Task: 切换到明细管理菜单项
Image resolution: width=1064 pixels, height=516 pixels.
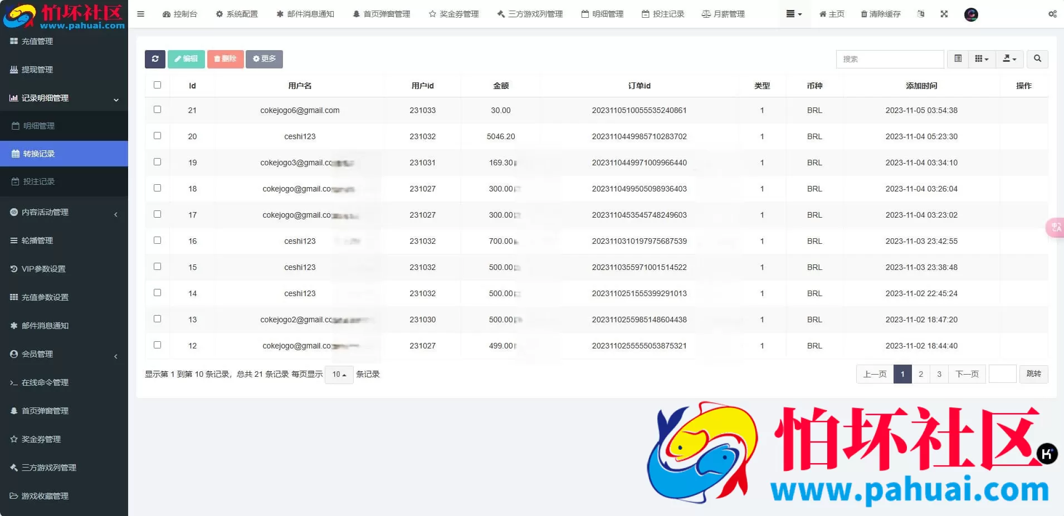Action: pyautogui.click(x=39, y=125)
